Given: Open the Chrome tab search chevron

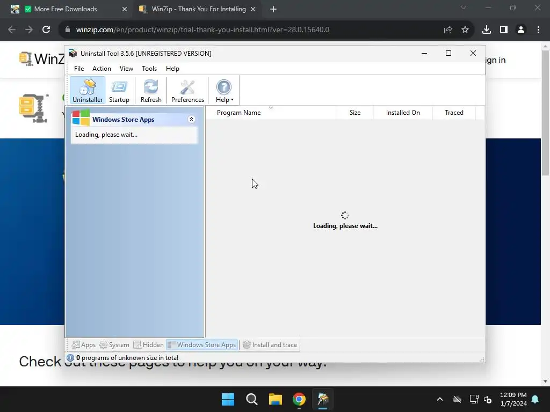Looking at the screenshot, I should pyautogui.click(x=464, y=8).
